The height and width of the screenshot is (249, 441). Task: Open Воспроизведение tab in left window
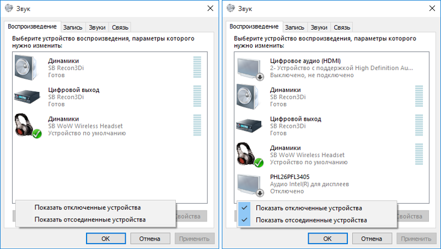point(33,26)
